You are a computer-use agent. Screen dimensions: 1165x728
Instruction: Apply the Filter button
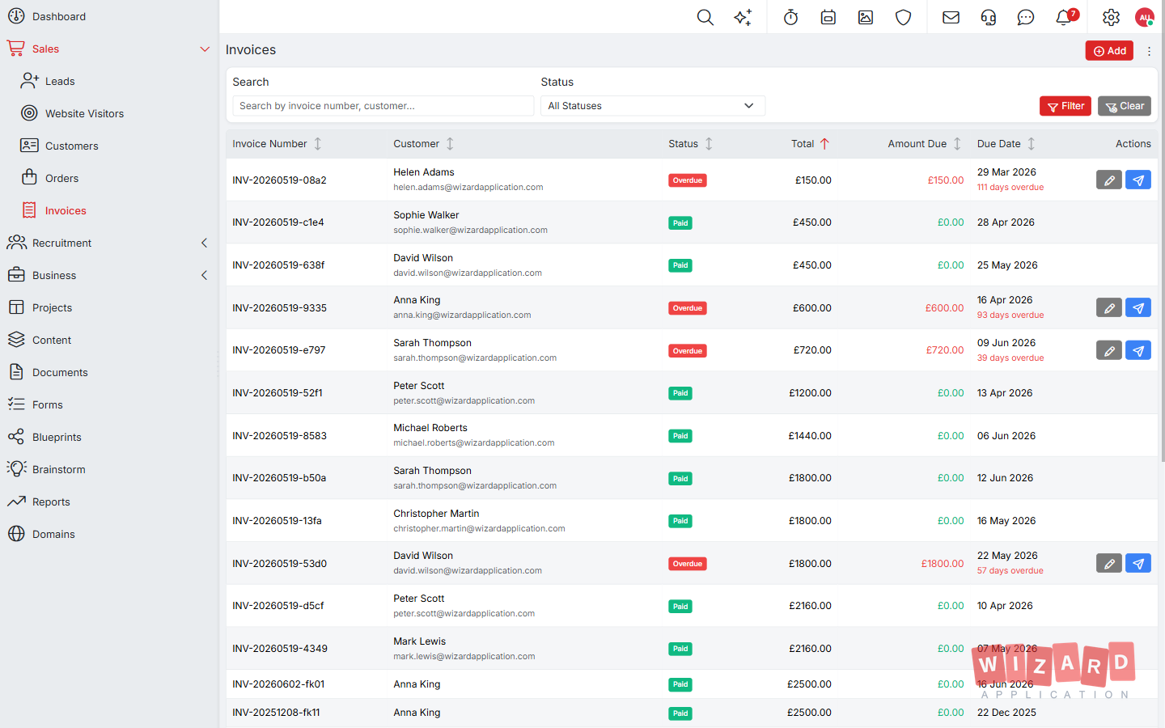1065,107
